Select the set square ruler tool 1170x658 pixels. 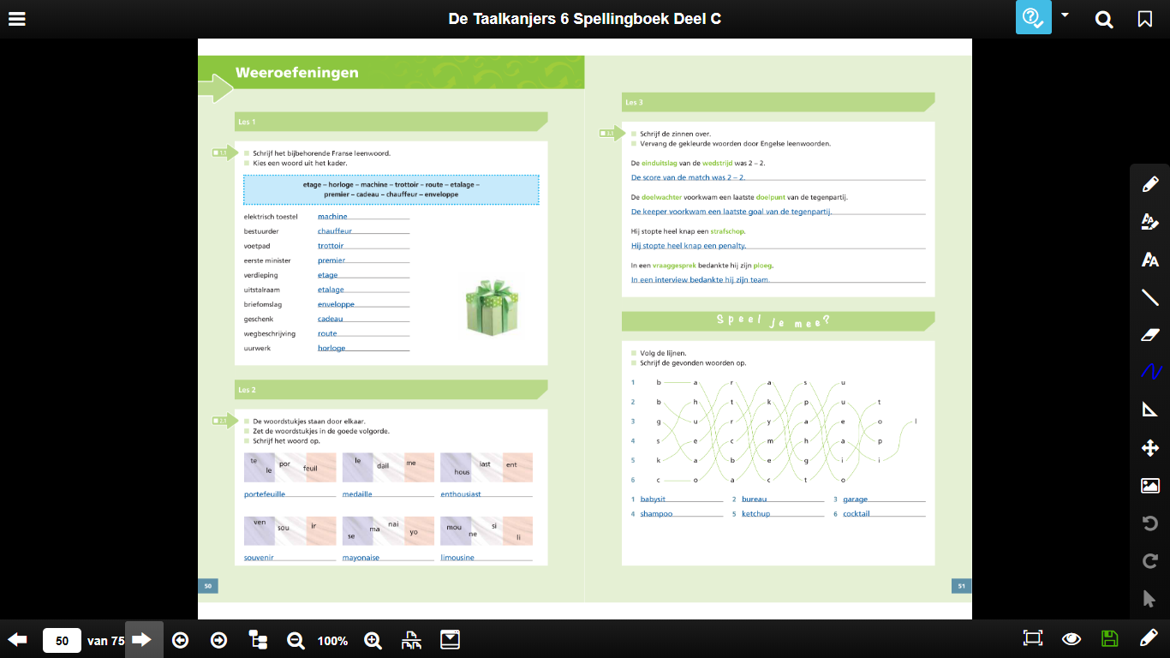click(1150, 410)
